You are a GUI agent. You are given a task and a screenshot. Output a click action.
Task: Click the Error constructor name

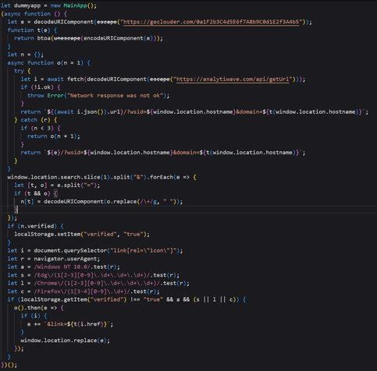tap(55, 95)
